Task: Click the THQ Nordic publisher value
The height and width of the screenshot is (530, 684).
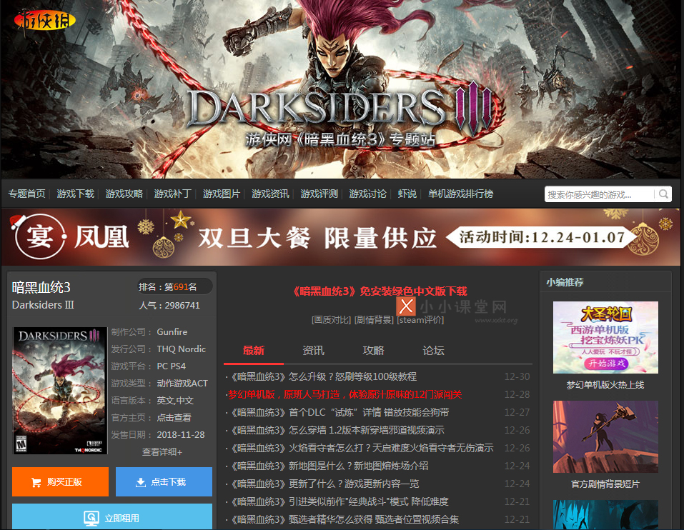Action: click(x=182, y=349)
